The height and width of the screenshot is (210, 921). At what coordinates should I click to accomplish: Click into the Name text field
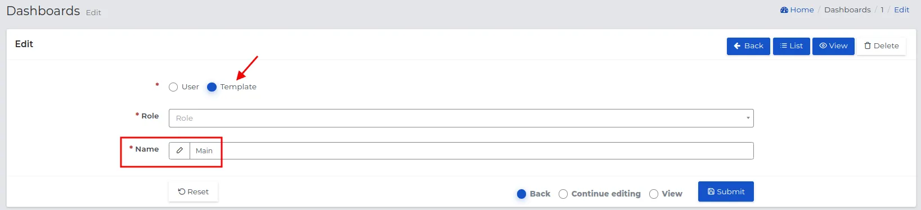pos(471,150)
